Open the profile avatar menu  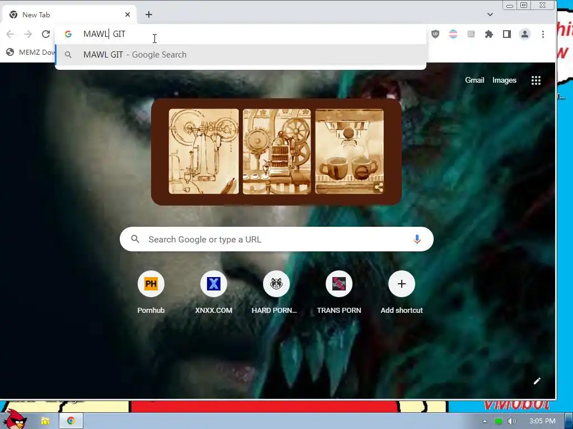(525, 34)
